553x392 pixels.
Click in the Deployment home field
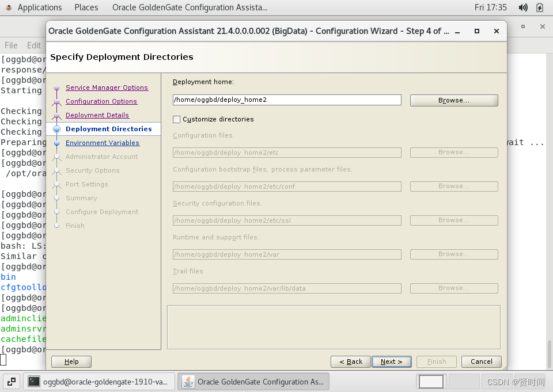tap(287, 100)
